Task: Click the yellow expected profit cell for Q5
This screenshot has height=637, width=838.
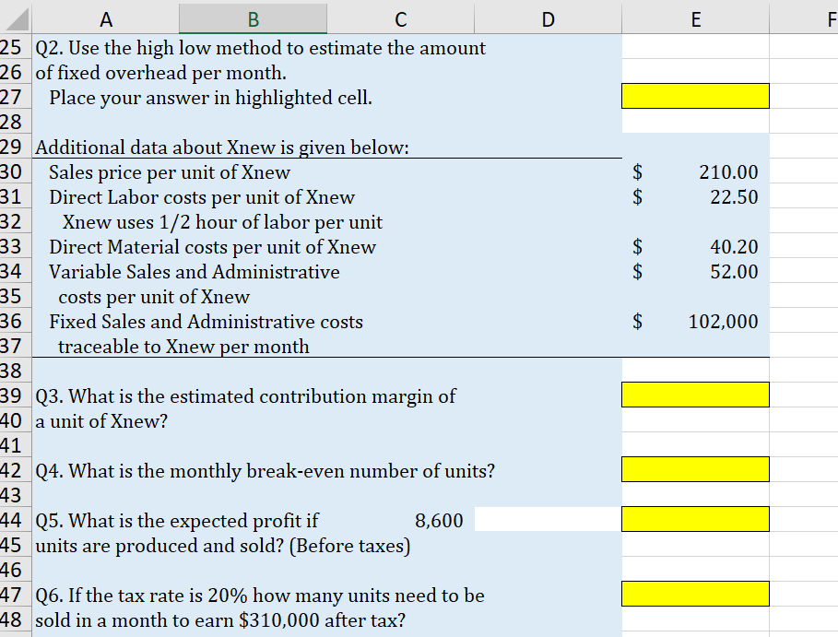Action: tap(695, 519)
